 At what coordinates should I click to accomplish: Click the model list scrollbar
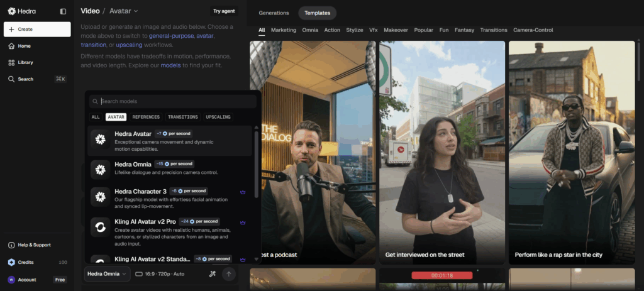coord(257,164)
